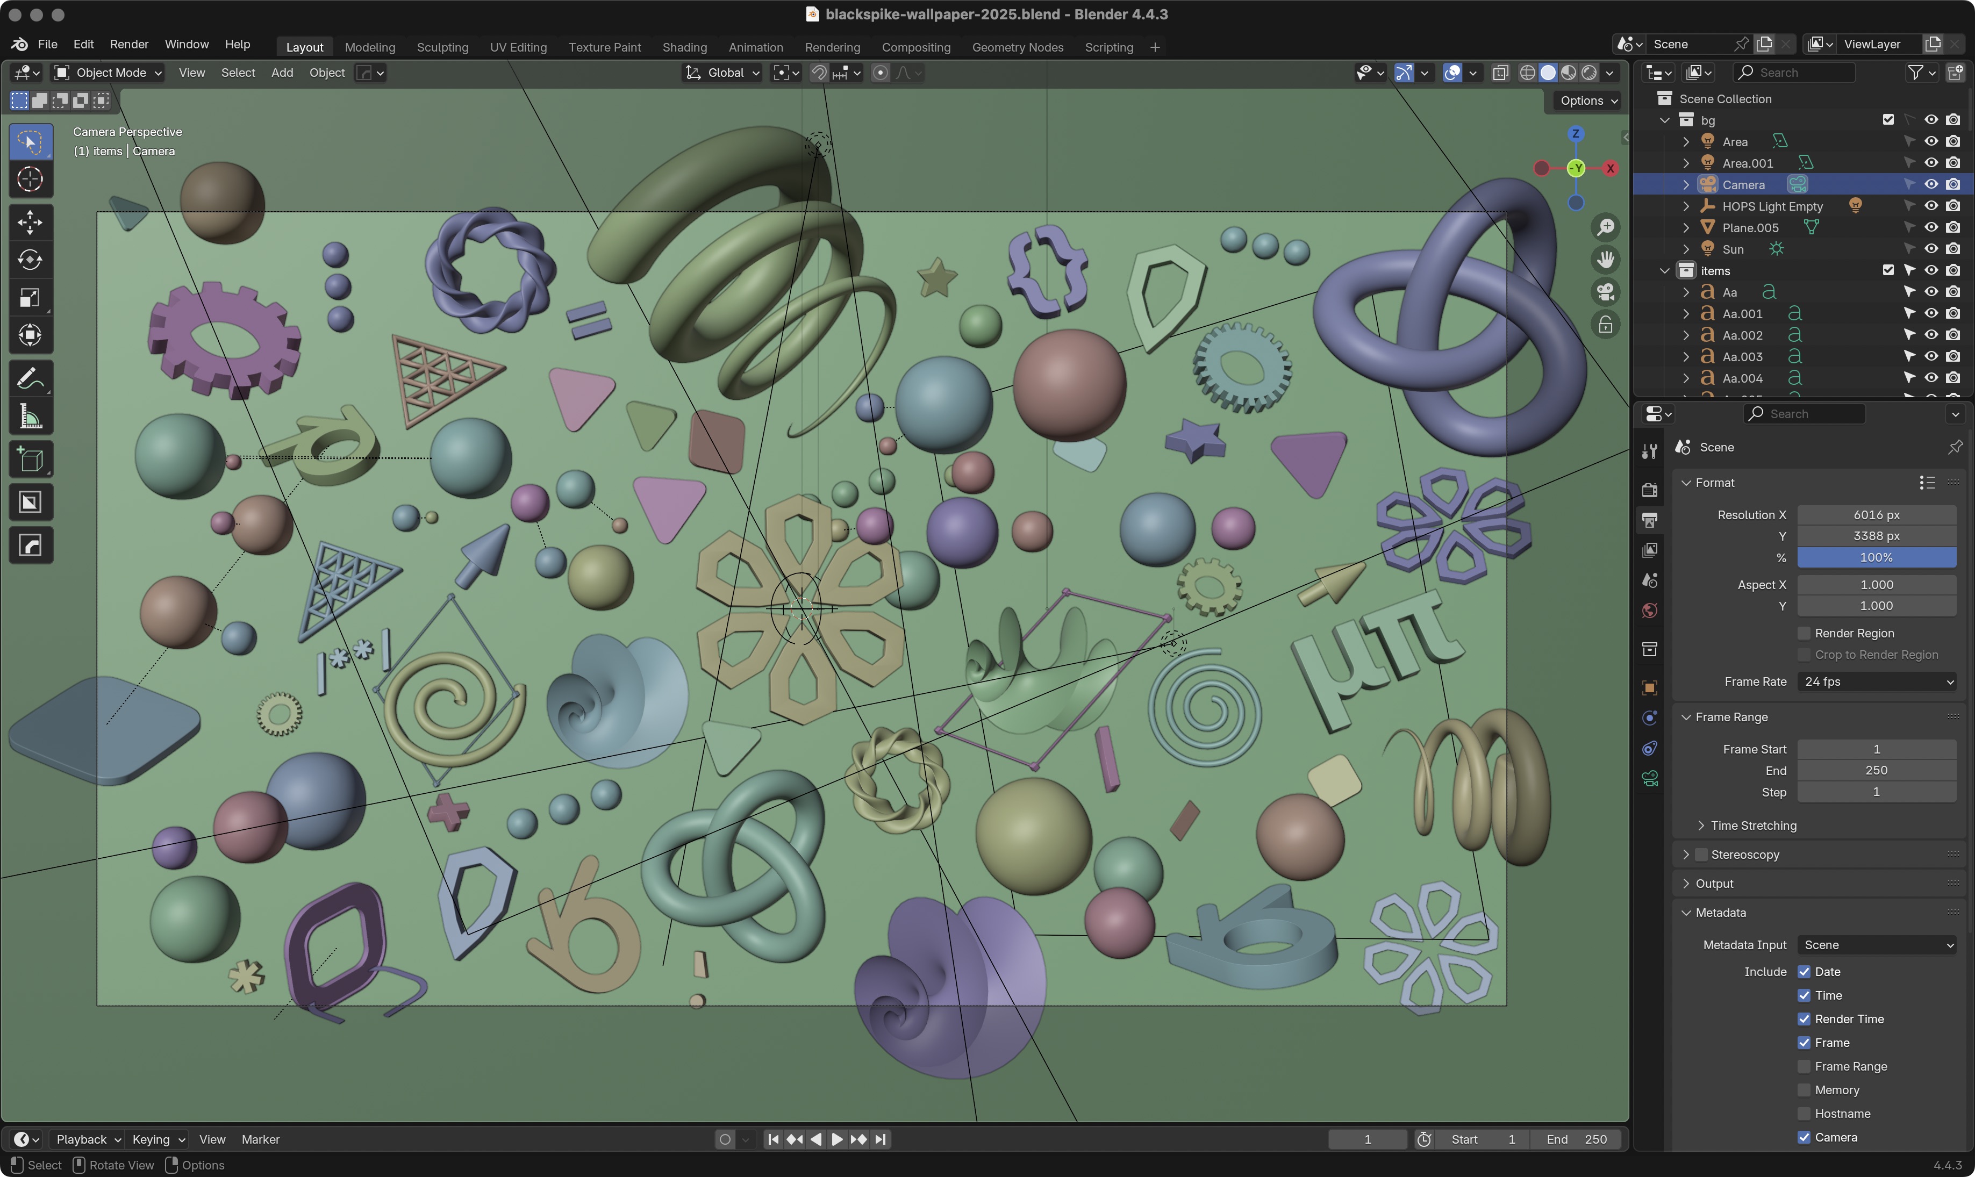
Task: Toggle X-Ray mode in the viewport header
Action: click(1501, 72)
